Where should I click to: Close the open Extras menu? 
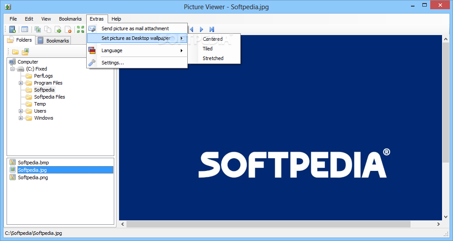(97, 19)
